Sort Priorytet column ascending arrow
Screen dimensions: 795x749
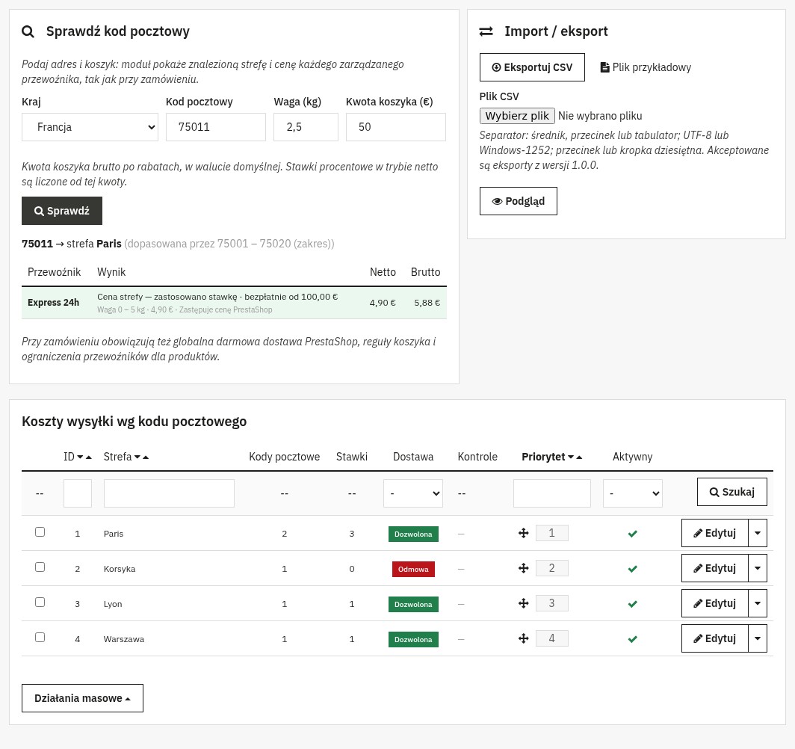[579, 457]
